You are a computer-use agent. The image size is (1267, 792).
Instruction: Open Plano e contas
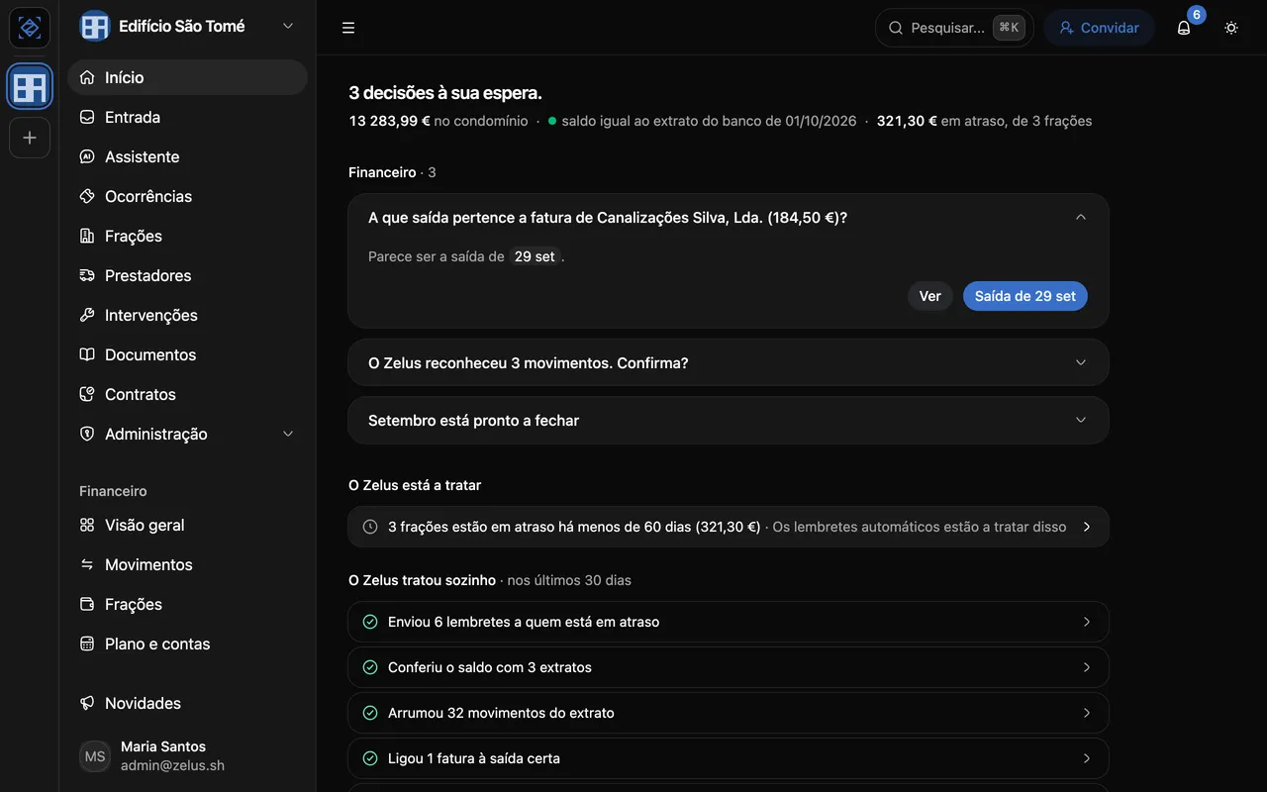[x=187, y=643]
